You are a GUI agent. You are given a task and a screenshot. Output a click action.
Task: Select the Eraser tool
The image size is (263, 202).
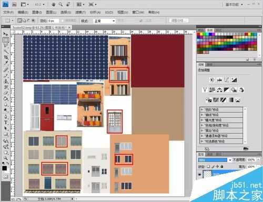click(x=6, y=93)
